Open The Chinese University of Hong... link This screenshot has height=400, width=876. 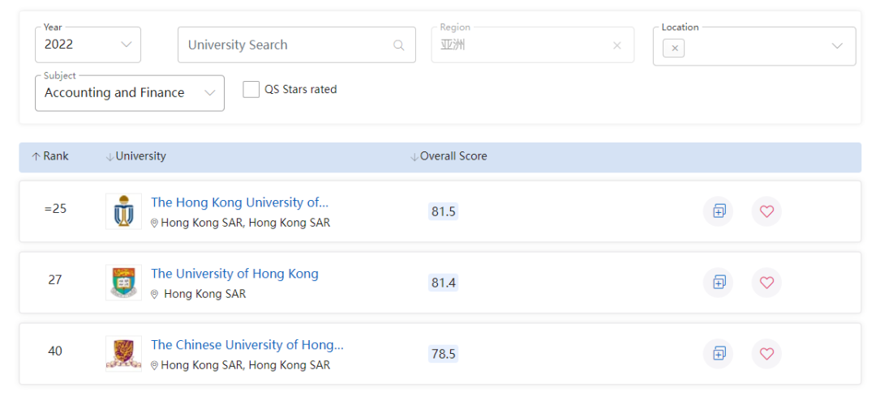pyautogui.click(x=247, y=345)
